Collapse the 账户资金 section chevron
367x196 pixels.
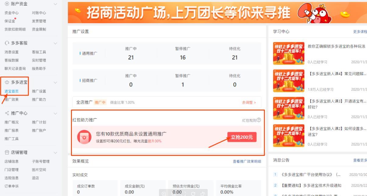[x=55, y=4]
